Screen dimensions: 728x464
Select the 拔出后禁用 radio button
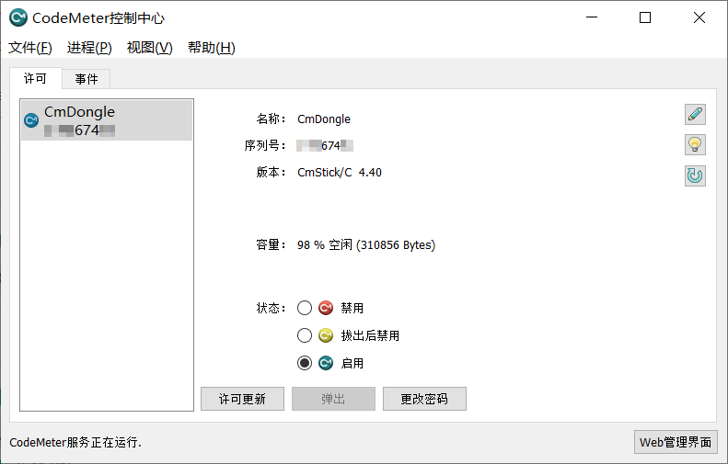[305, 335]
